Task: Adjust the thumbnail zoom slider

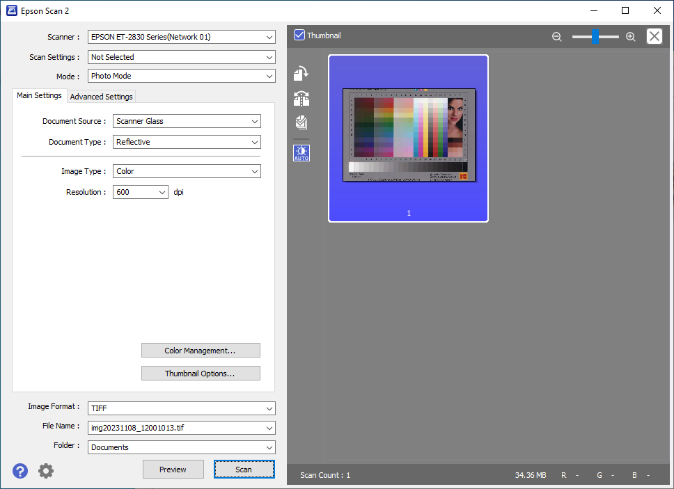Action: (595, 36)
